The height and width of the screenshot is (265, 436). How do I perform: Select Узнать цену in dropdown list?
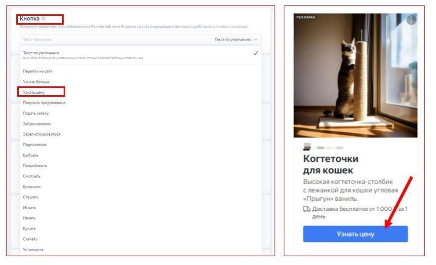pyautogui.click(x=34, y=92)
